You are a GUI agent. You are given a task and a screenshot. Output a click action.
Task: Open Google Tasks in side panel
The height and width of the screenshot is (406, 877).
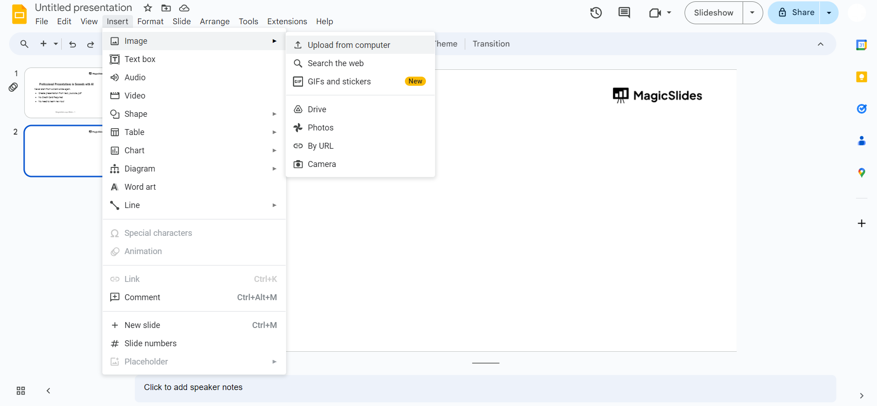[x=861, y=109]
